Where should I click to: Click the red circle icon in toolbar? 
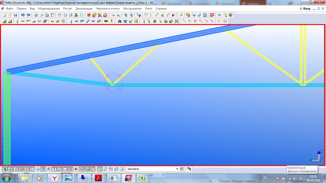point(225,21)
